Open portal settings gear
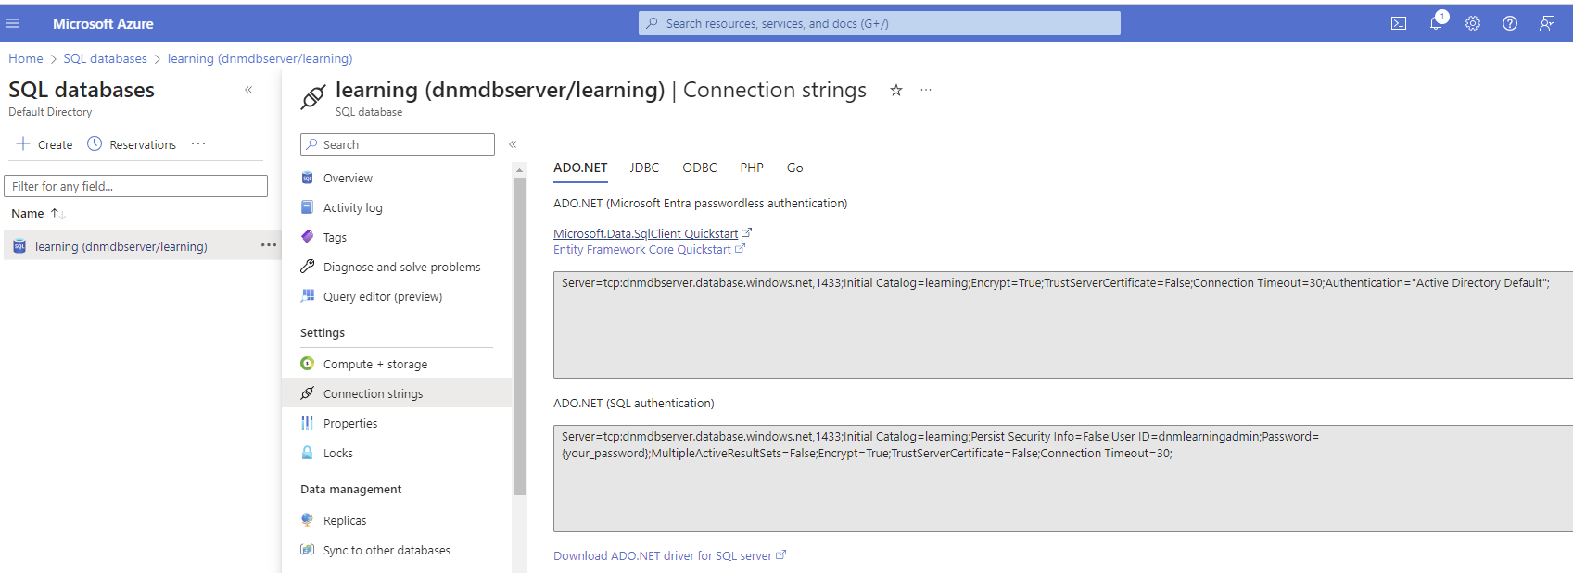The height and width of the screenshot is (573, 1573). coord(1473,23)
